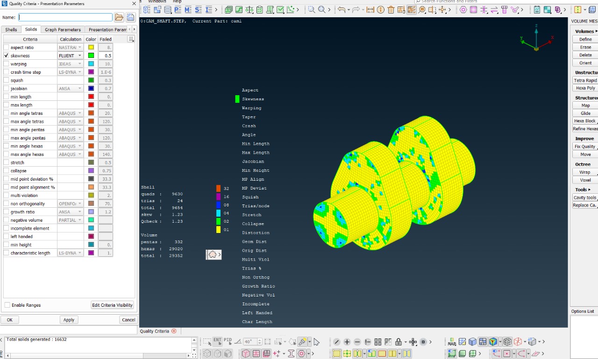Select the Quality Criteria bottom tab

155,331
